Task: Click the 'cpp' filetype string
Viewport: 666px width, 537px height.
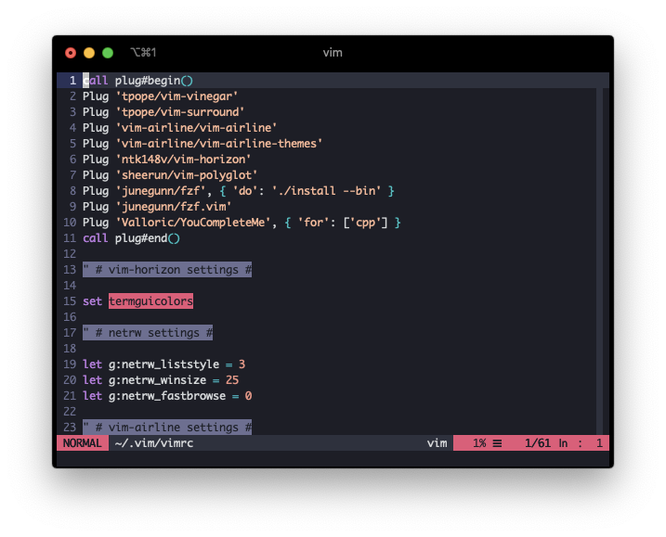Action: tap(365, 223)
